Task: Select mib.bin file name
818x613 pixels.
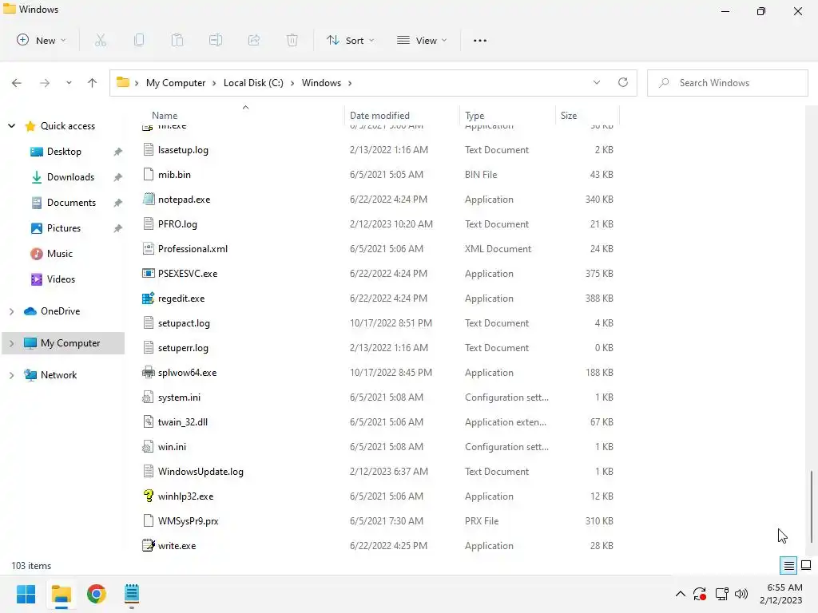Action: (x=174, y=175)
